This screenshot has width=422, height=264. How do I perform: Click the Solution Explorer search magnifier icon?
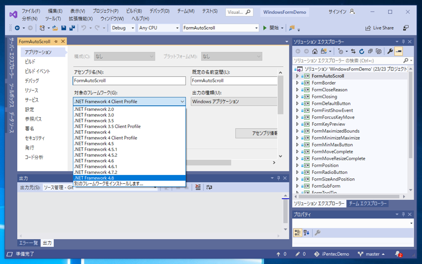pyautogui.click(x=406, y=61)
